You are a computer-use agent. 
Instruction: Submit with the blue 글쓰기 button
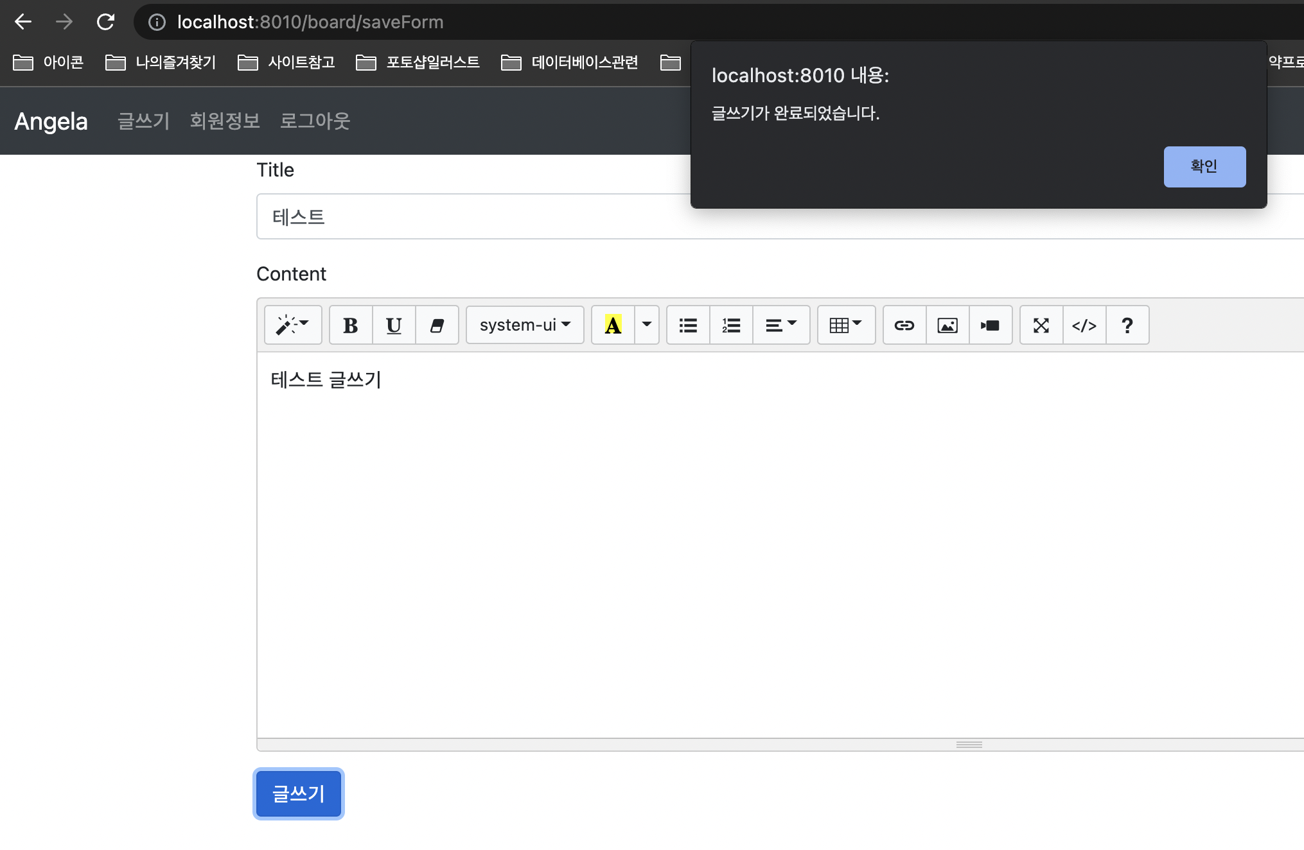tap(299, 794)
